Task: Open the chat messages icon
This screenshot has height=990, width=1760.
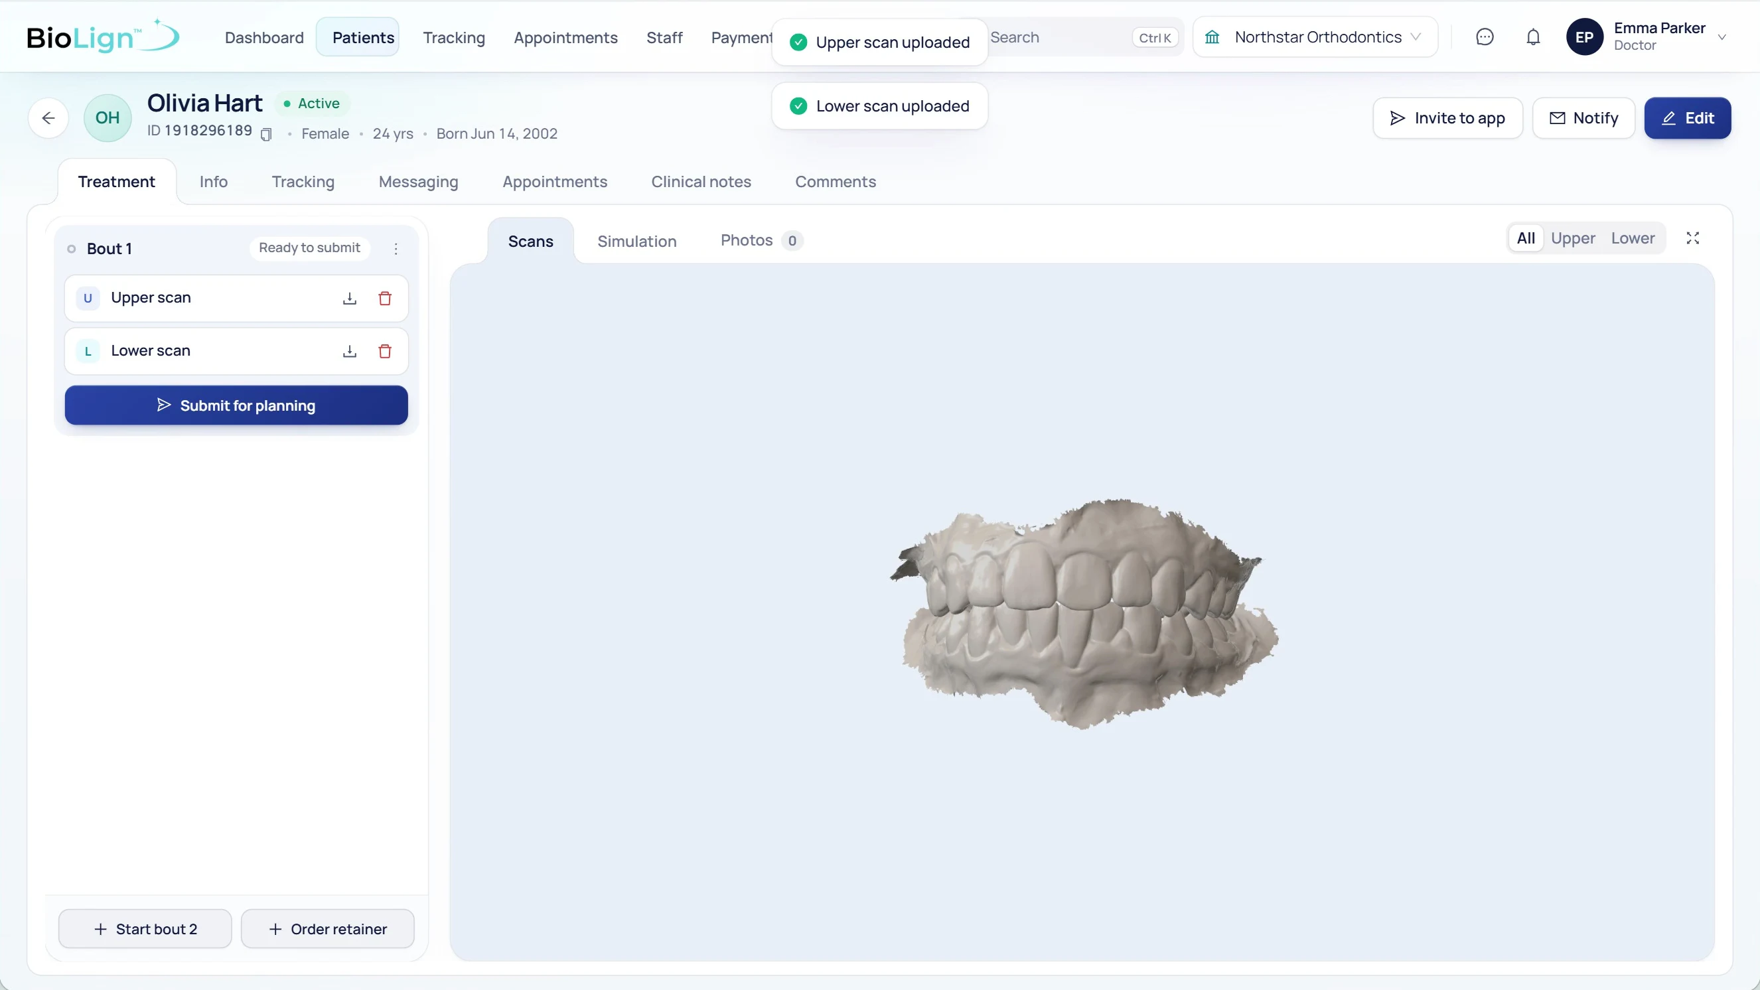Action: [x=1485, y=37]
